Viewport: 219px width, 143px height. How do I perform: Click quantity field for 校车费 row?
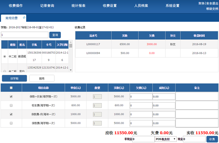click(x=97, y=106)
